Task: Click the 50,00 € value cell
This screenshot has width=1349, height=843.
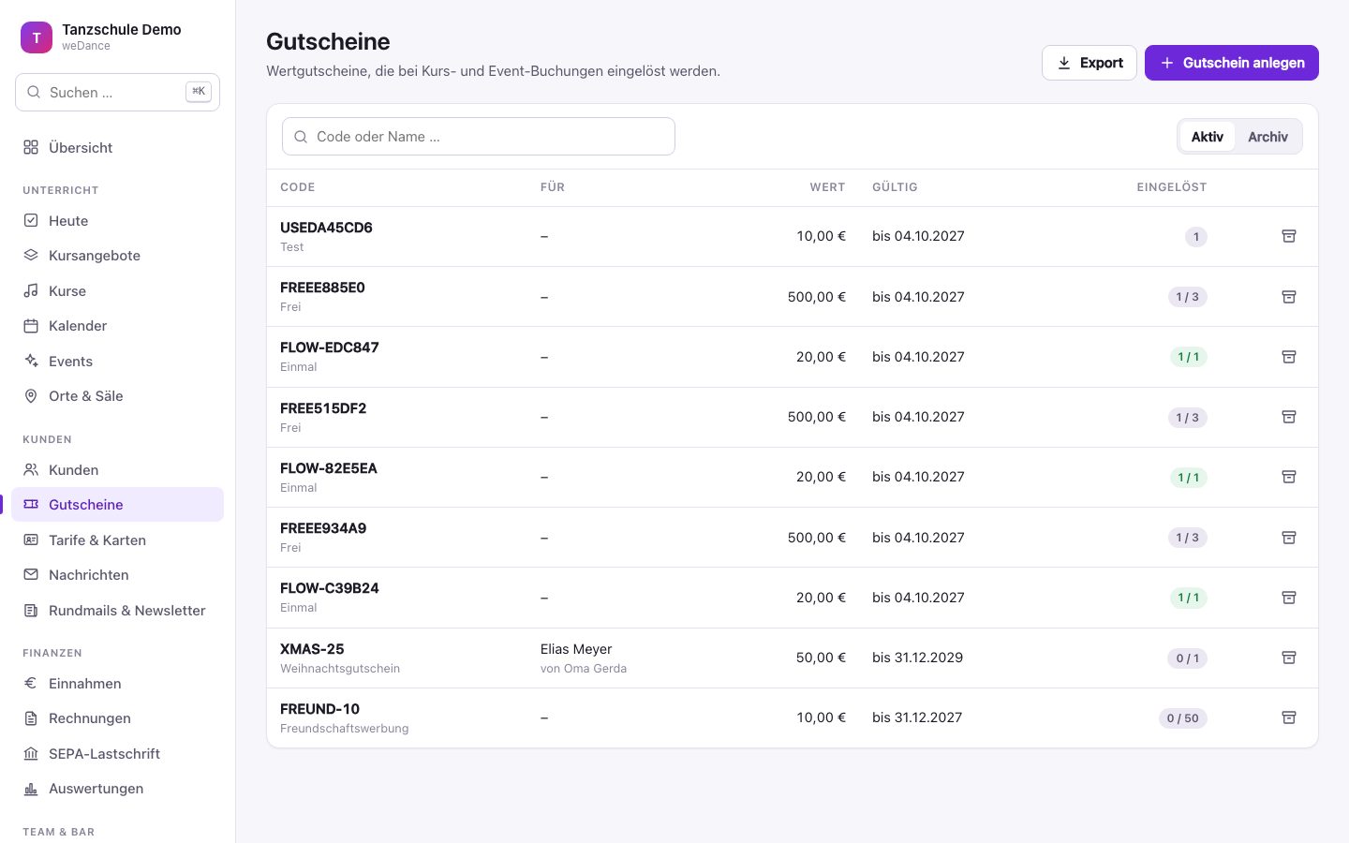Action: (821, 658)
